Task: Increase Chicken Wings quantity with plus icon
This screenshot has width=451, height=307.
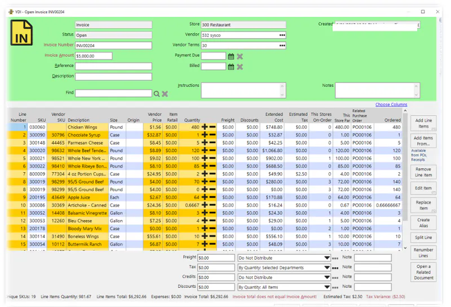Action: [205, 127]
